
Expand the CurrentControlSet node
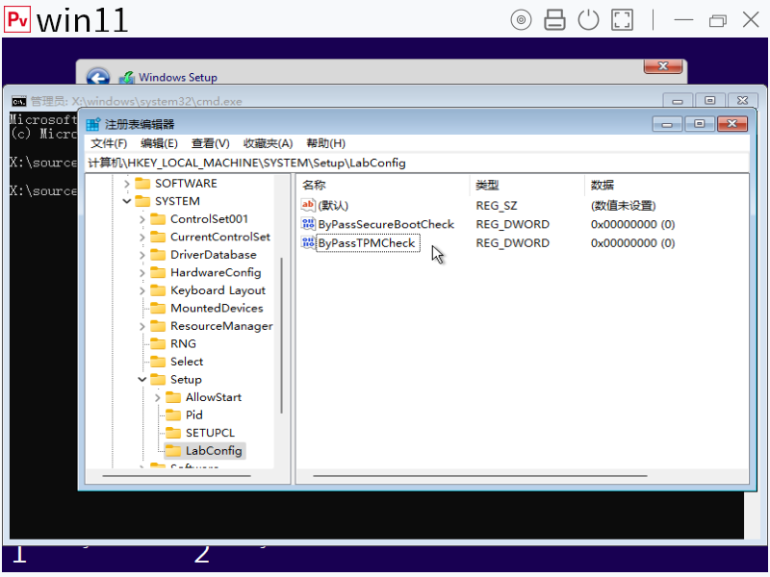point(141,237)
